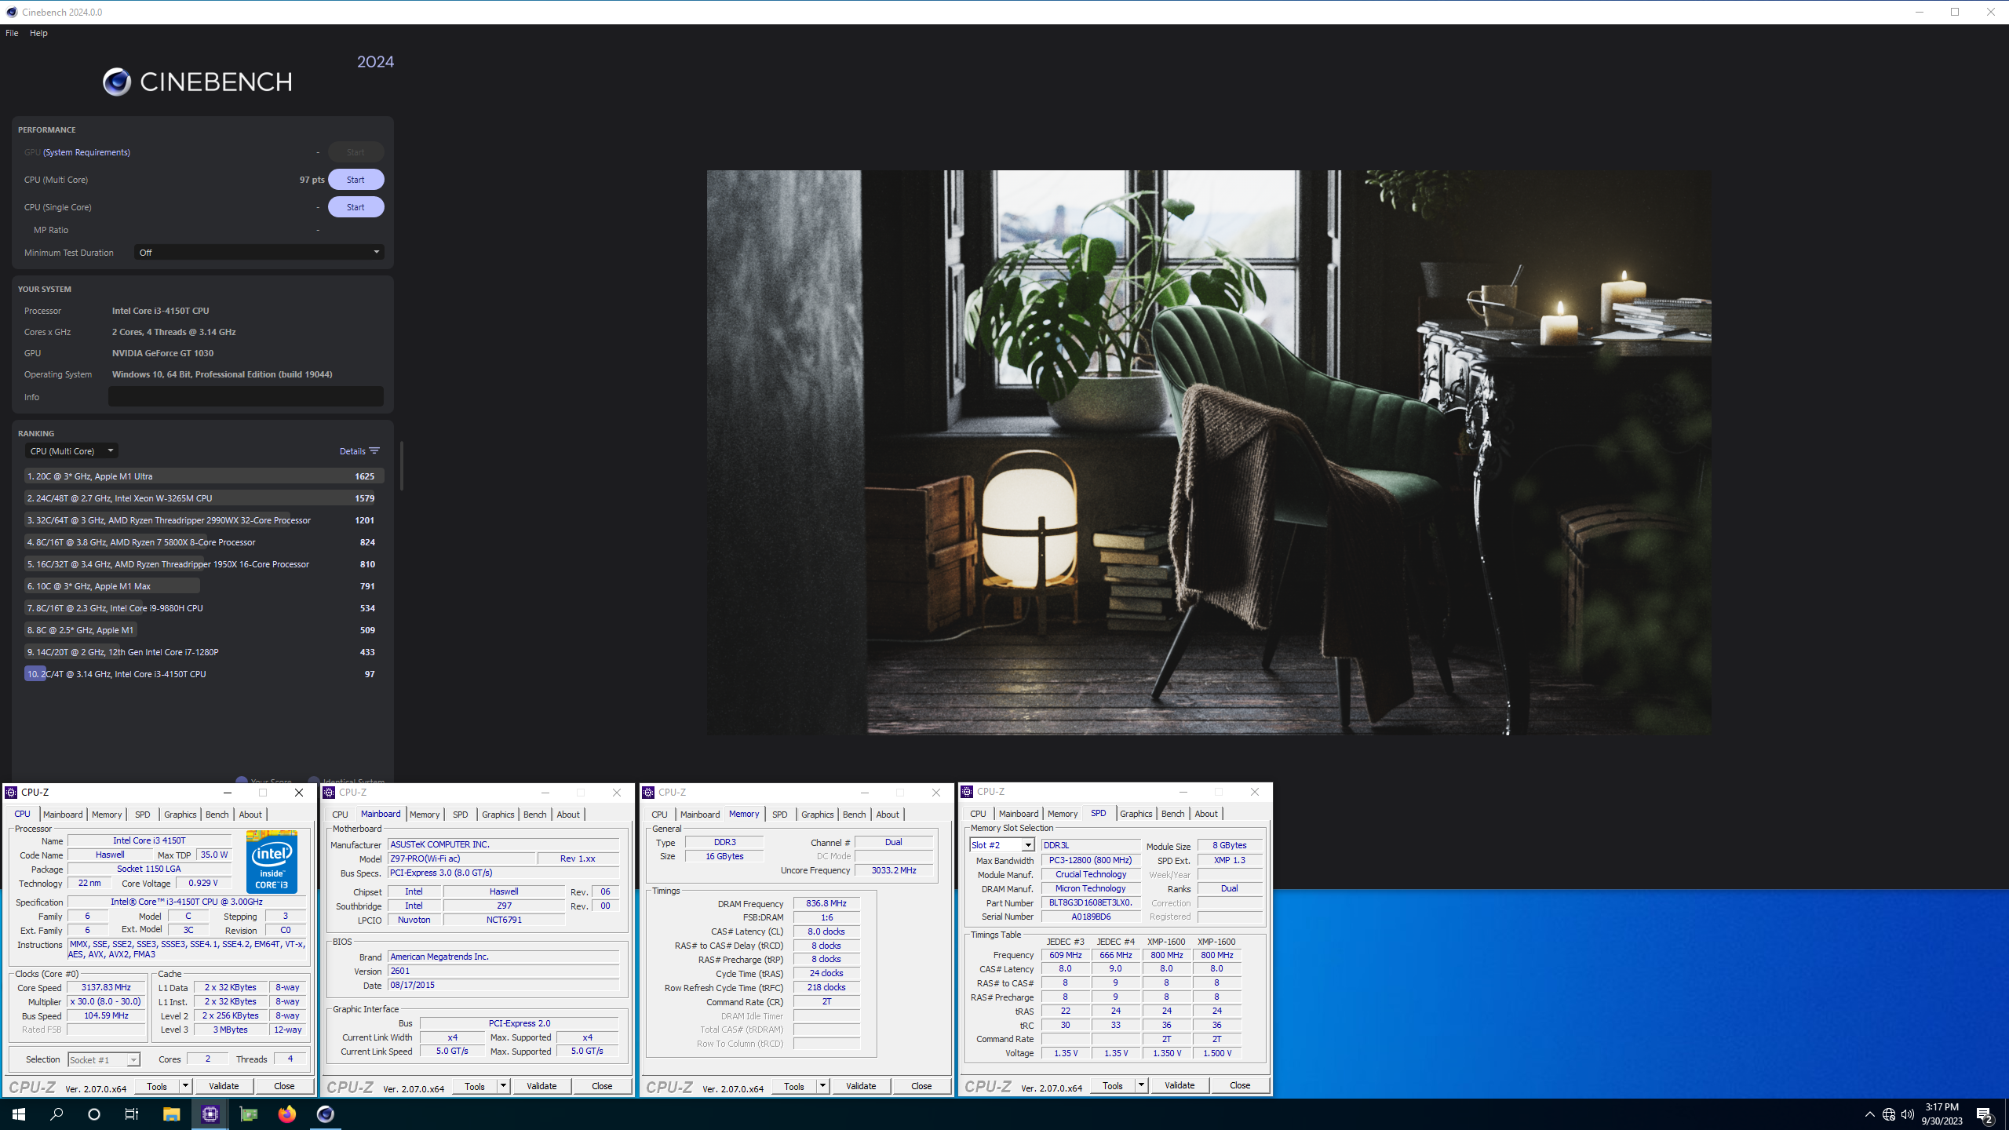Open Slot #2 memory slot dropdown

1002,845
